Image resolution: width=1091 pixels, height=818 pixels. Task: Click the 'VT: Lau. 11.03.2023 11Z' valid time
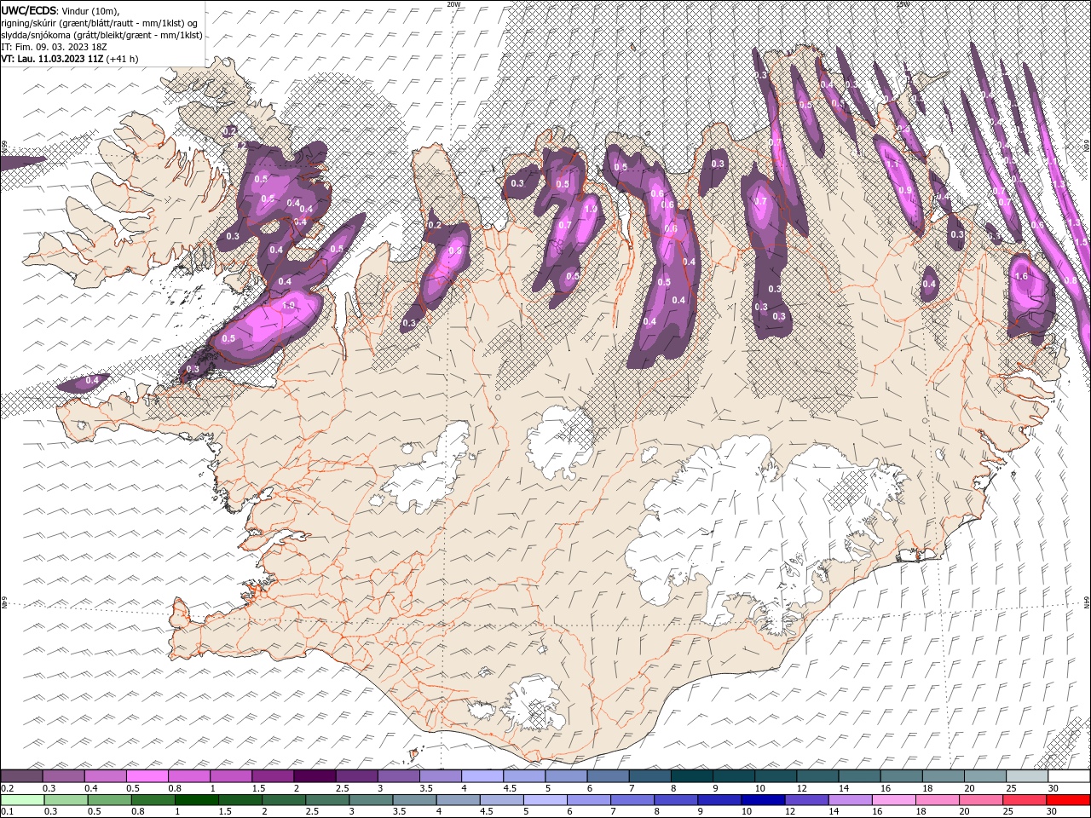[x=51, y=59]
